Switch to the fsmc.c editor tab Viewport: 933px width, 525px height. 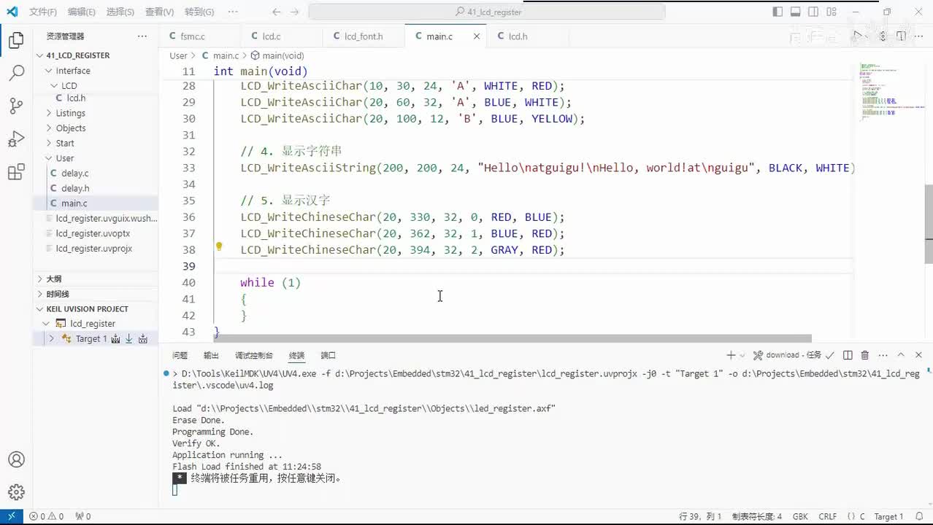click(192, 36)
